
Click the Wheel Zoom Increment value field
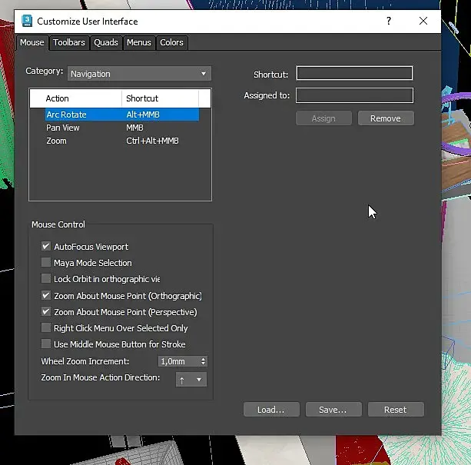click(x=179, y=361)
